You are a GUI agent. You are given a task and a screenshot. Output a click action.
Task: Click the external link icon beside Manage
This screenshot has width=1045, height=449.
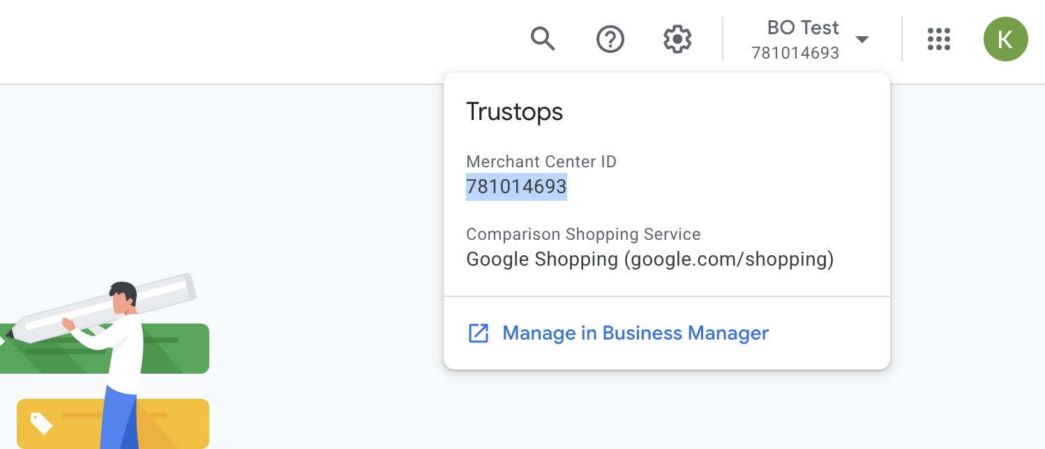tap(479, 333)
